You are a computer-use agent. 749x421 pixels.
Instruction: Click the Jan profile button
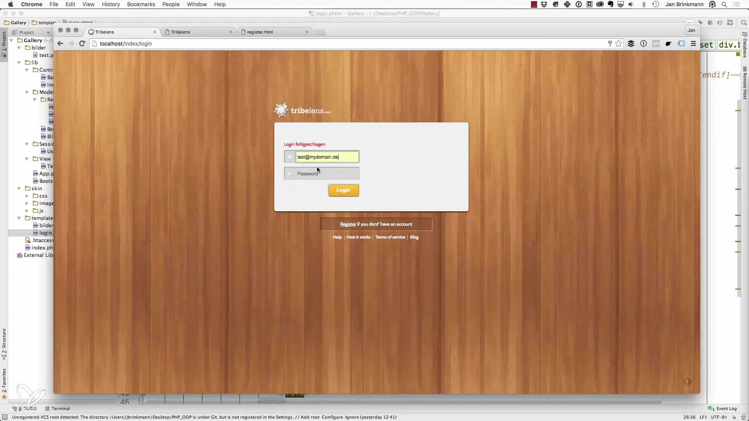(x=691, y=30)
